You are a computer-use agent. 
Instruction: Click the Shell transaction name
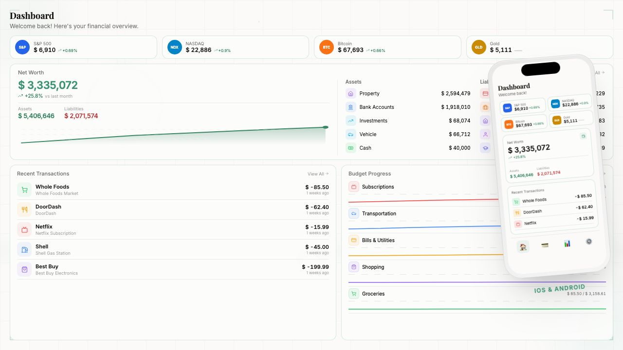42,246
